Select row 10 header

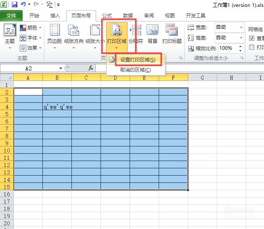[7, 151]
